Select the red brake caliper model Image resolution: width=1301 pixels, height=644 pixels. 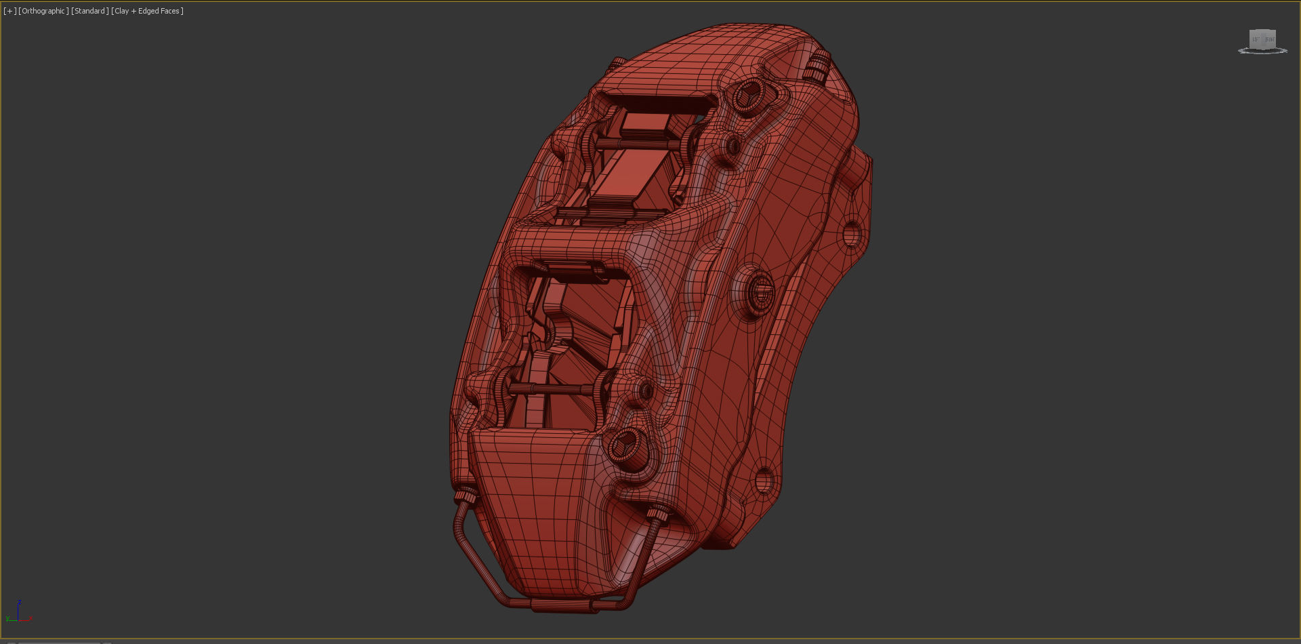pos(661,317)
